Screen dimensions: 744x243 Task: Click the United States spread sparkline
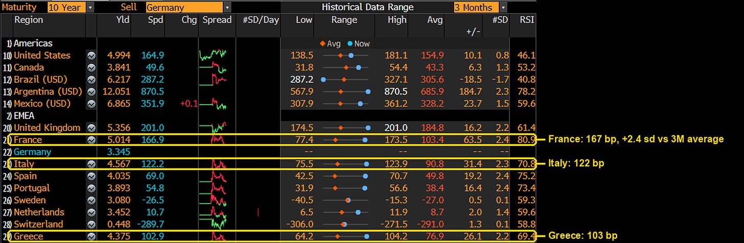point(213,55)
